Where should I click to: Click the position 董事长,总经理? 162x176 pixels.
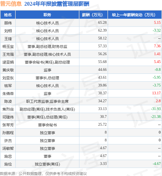click(x=47, y=78)
